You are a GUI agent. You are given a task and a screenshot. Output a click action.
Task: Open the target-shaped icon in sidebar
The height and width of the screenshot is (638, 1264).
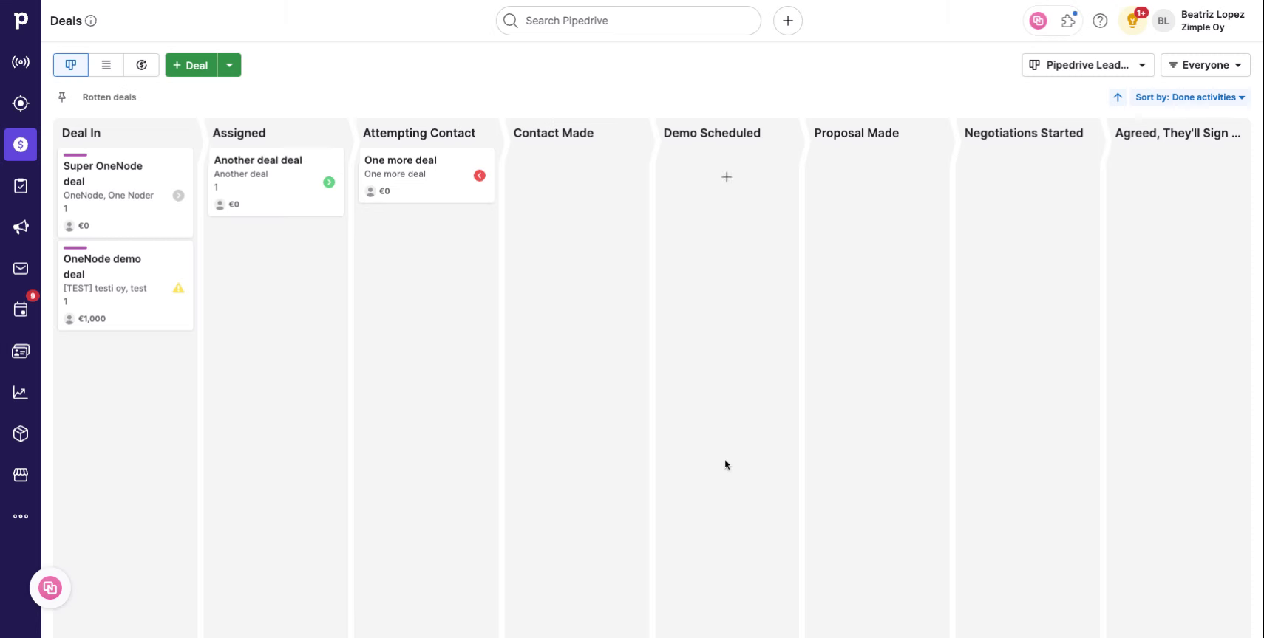21,103
